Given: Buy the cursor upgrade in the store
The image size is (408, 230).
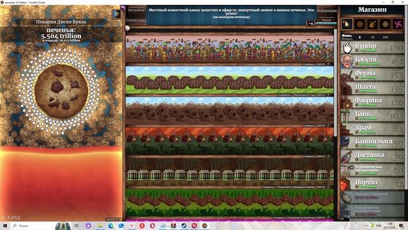Looking at the screenshot, I should (347, 24).
